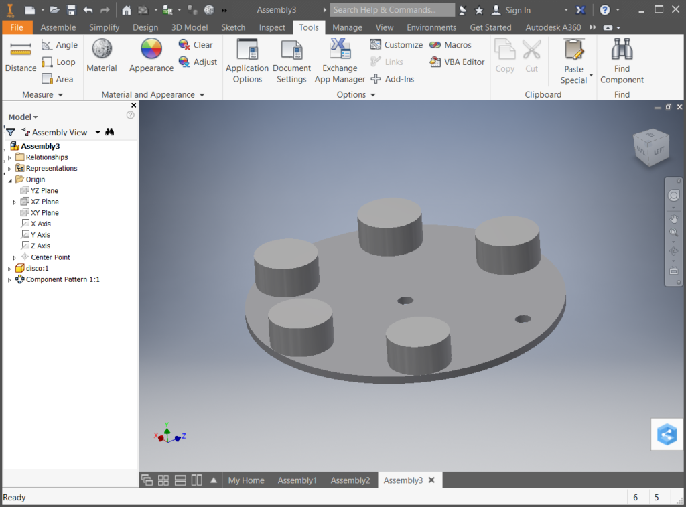Close the Assembly3 document tab
The image size is (686, 507).
tap(431, 480)
